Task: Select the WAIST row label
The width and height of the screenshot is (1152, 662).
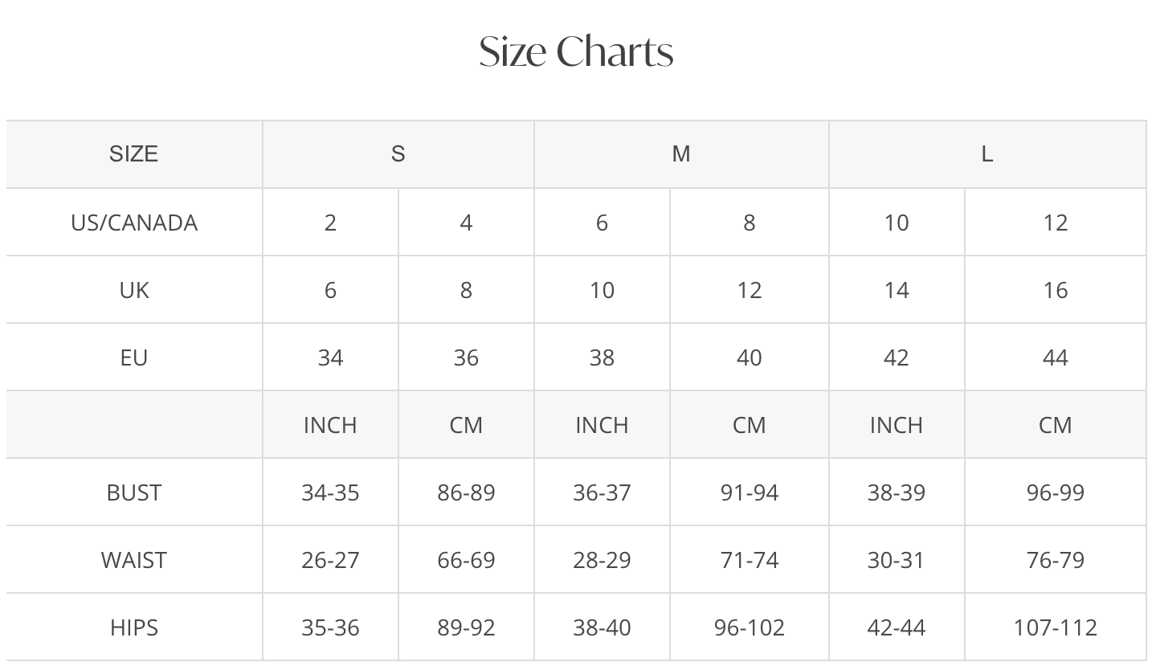Action: [133, 560]
